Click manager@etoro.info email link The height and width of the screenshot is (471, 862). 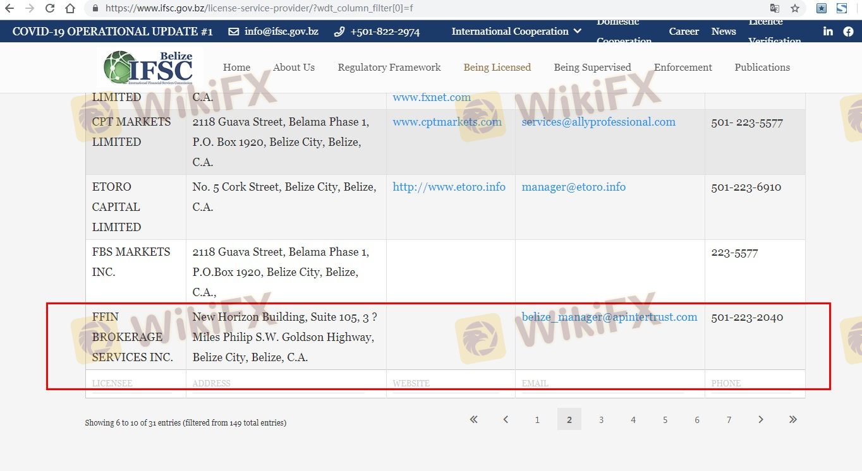pyautogui.click(x=573, y=187)
